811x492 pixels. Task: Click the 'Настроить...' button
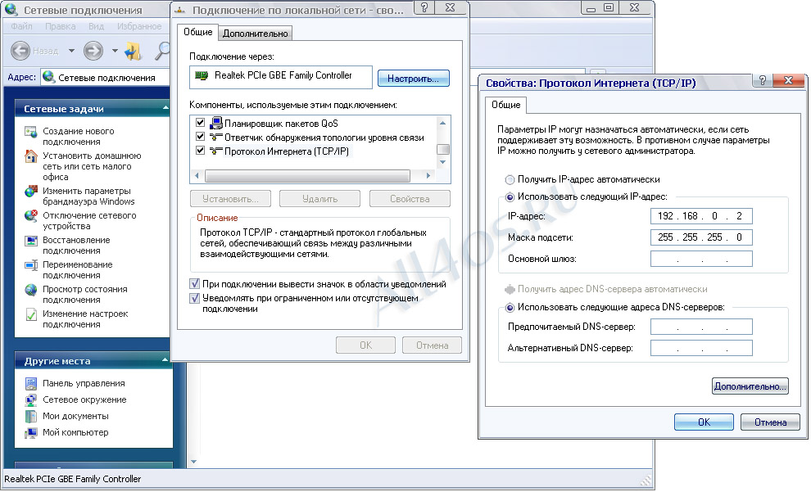coord(413,79)
